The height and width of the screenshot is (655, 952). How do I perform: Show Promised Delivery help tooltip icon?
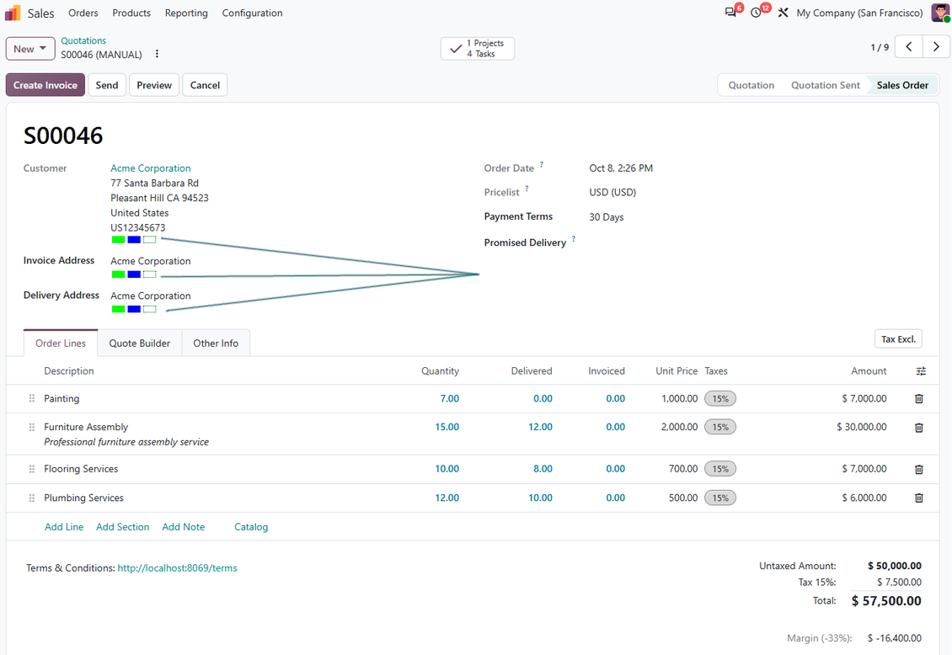[x=574, y=239]
